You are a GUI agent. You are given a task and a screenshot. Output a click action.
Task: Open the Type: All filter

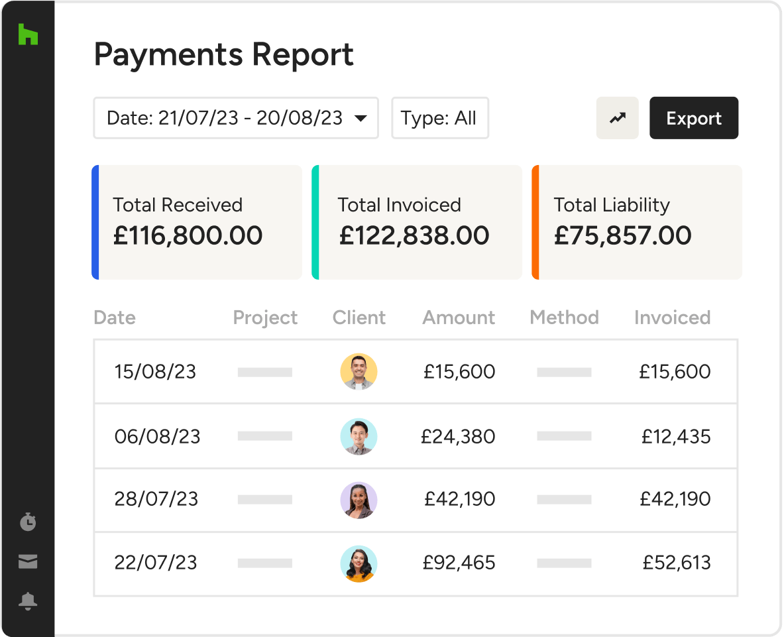pos(440,118)
